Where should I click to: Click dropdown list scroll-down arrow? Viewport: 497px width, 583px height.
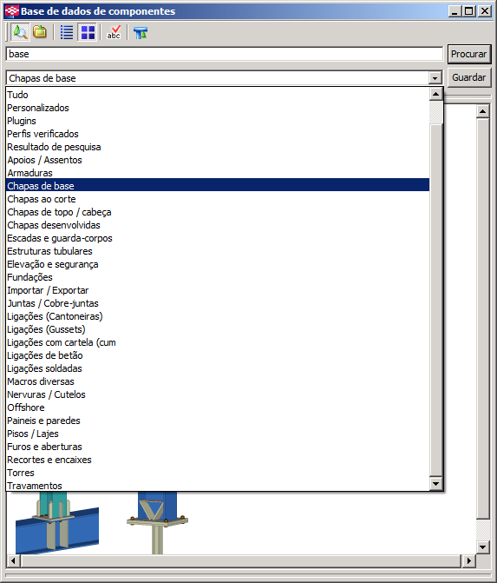[x=435, y=484]
